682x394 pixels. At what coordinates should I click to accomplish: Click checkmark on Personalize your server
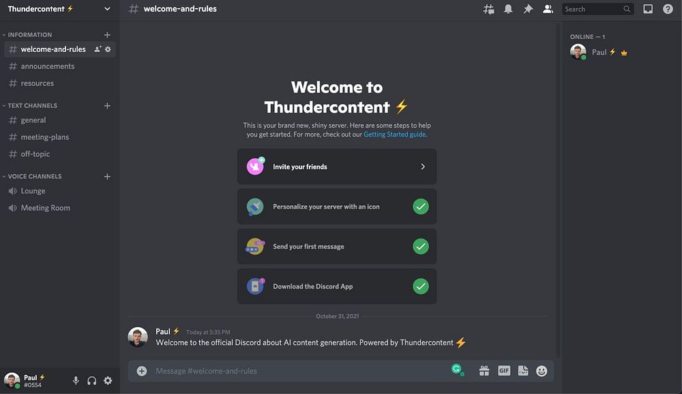pos(421,207)
